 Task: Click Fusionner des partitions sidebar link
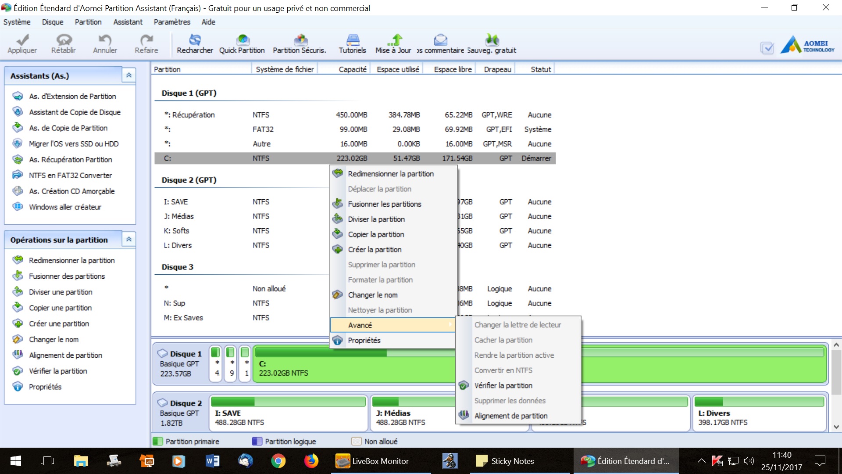point(67,276)
